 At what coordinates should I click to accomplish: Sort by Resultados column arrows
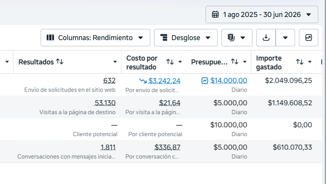[60, 62]
